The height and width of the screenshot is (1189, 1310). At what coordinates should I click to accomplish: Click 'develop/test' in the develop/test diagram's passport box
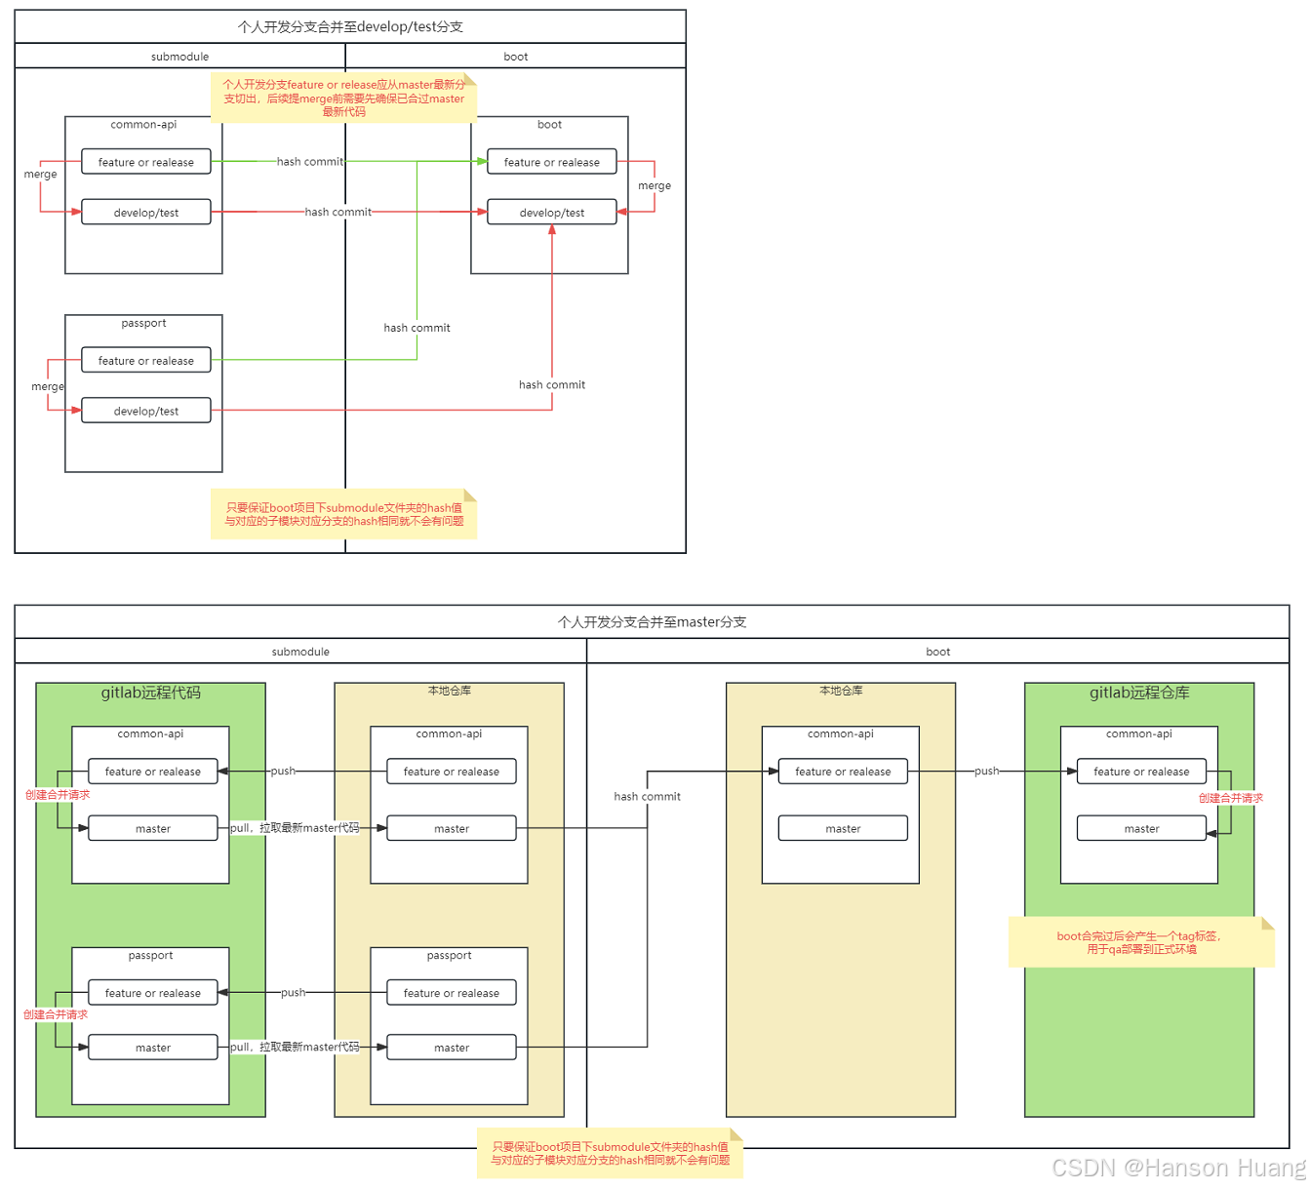coord(146,412)
